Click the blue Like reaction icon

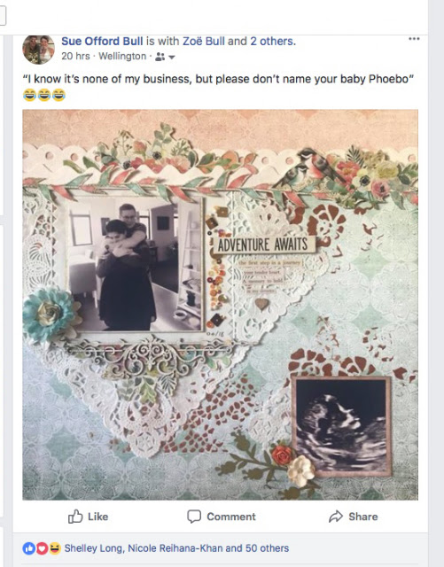[29, 548]
